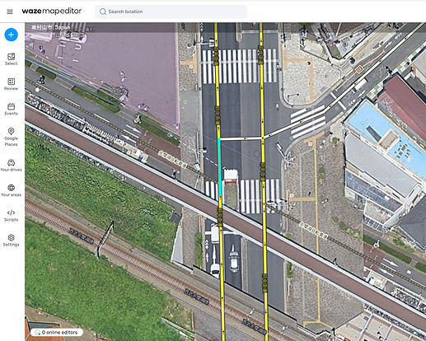Open Google Places panel
Viewport: 426px width, 341px height.
tap(11, 137)
